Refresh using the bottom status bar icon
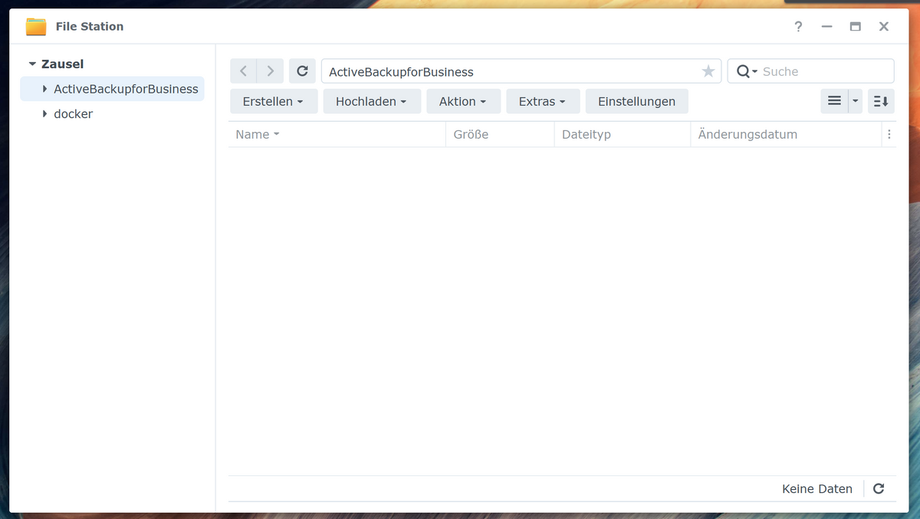The height and width of the screenshot is (519, 920). click(x=879, y=488)
